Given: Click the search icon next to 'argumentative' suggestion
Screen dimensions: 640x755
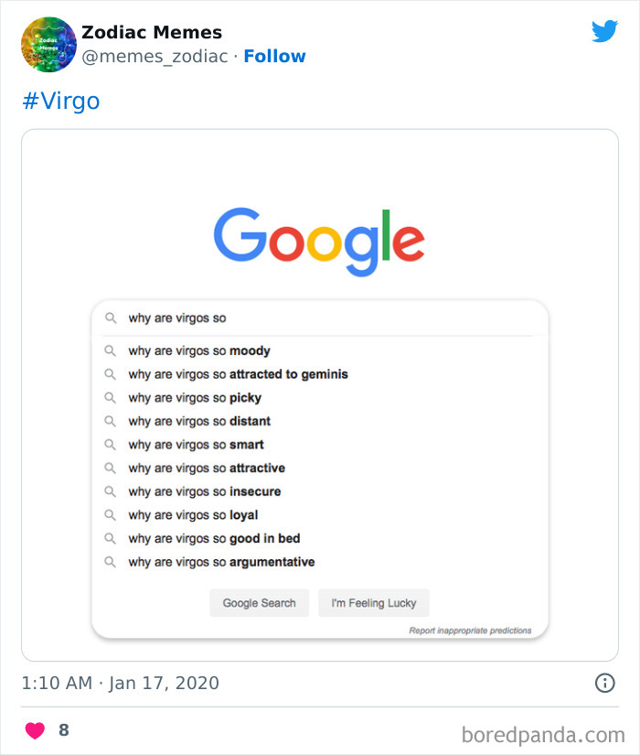Looking at the screenshot, I should 111,562.
